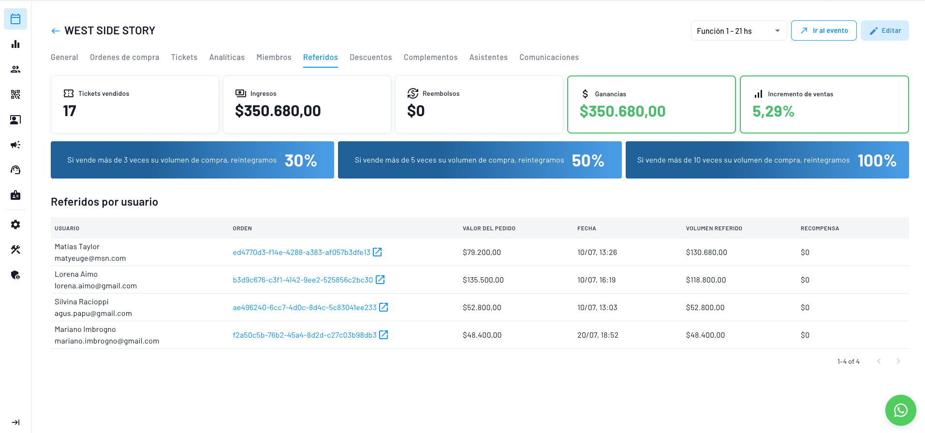Viewport: 925px width, 433px height.
Task: Open order link f2a50c5b-76b2-45a4-8d2d-c27c03b98db3
Action: click(x=305, y=335)
